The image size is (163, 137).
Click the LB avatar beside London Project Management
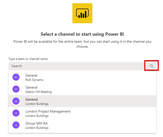[16, 113]
